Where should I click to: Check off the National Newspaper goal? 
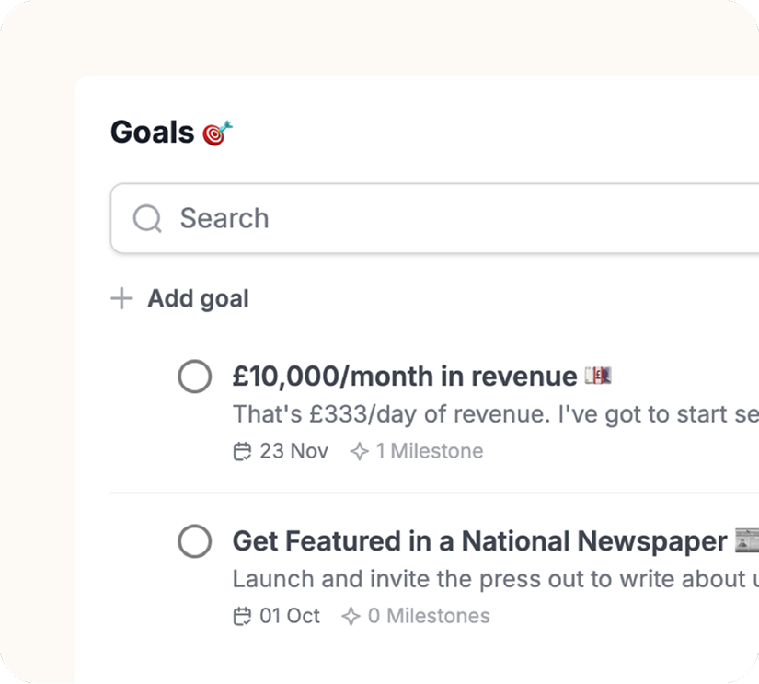point(194,541)
